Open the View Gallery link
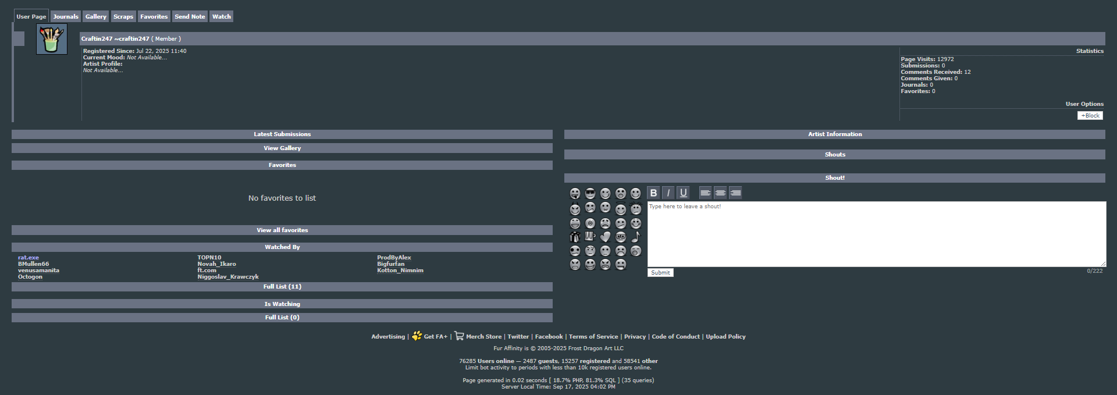 (x=282, y=148)
